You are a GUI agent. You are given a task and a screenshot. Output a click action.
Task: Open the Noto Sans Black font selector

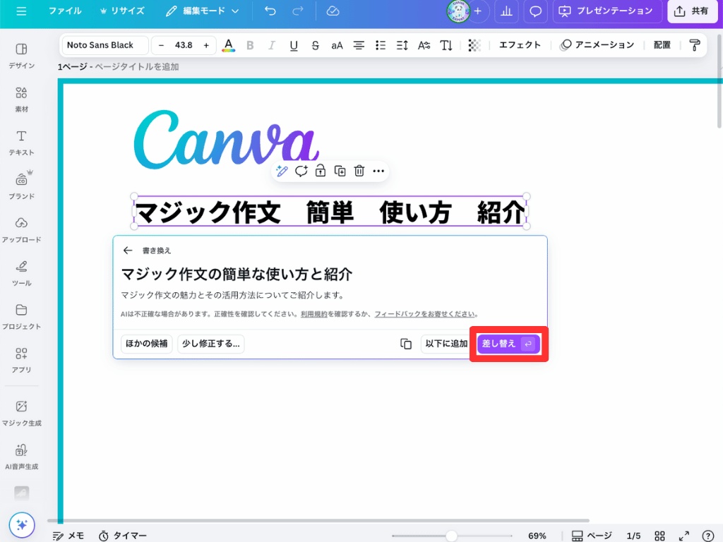point(106,45)
